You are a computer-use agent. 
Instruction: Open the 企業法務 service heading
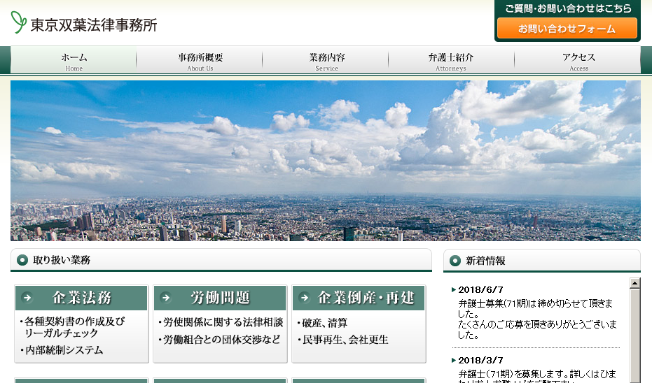click(82, 298)
